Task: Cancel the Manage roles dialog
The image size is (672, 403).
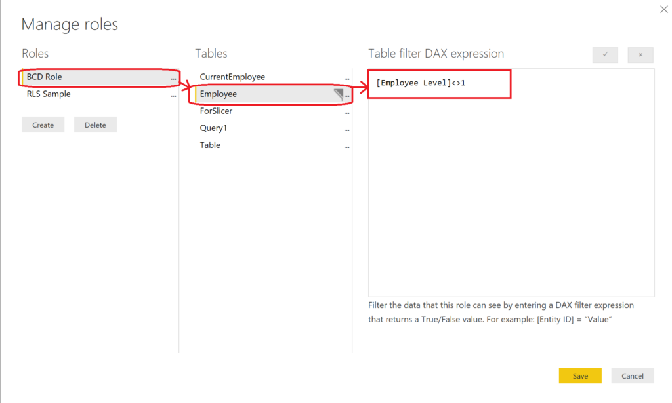Action: [x=632, y=375]
